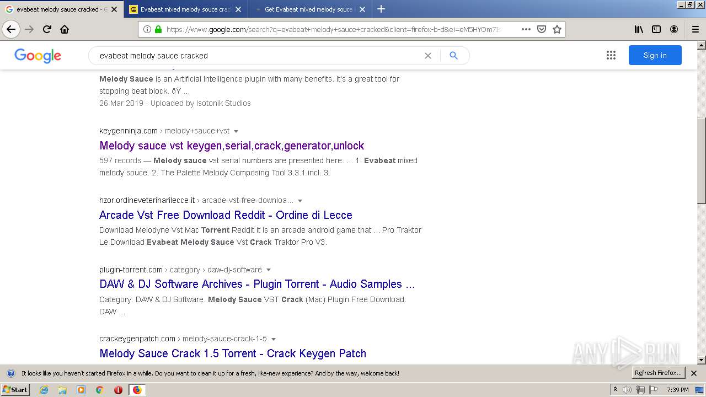Close the Get Evabeat mixed melody tab
This screenshot has width=706, height=397.
tap(362, 9)
